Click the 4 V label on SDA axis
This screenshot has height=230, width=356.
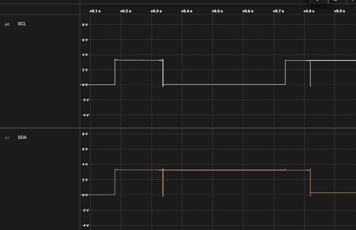85,164
